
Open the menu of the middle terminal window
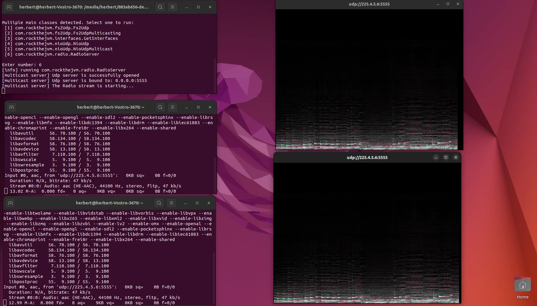pos(172,107)
